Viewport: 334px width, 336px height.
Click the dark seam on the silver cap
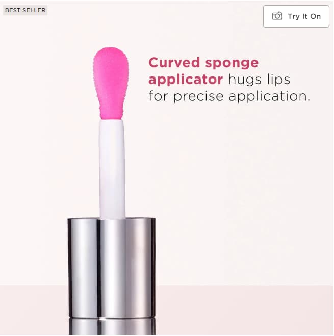[x=99, y=268]
